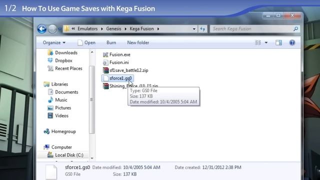Click navigation pane scroll up arrow
Screen dimensions: 320x180
coord(92,52)
